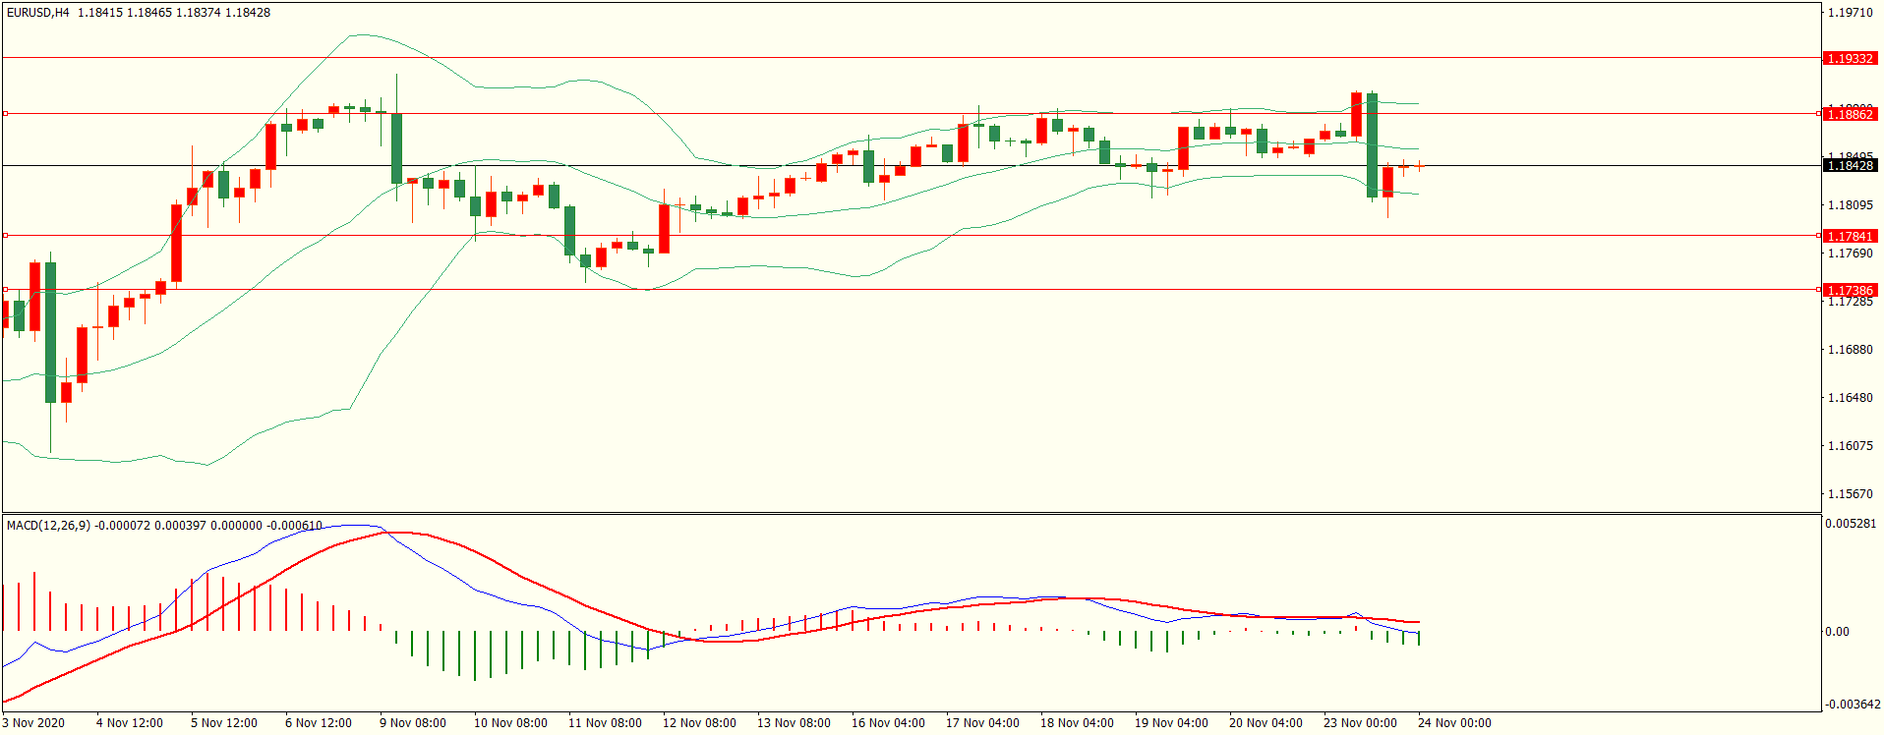This screenshot has width=1884, height=735.
Task: Click the 13 Nov 08:00 time label
Action: pos(794,723)
